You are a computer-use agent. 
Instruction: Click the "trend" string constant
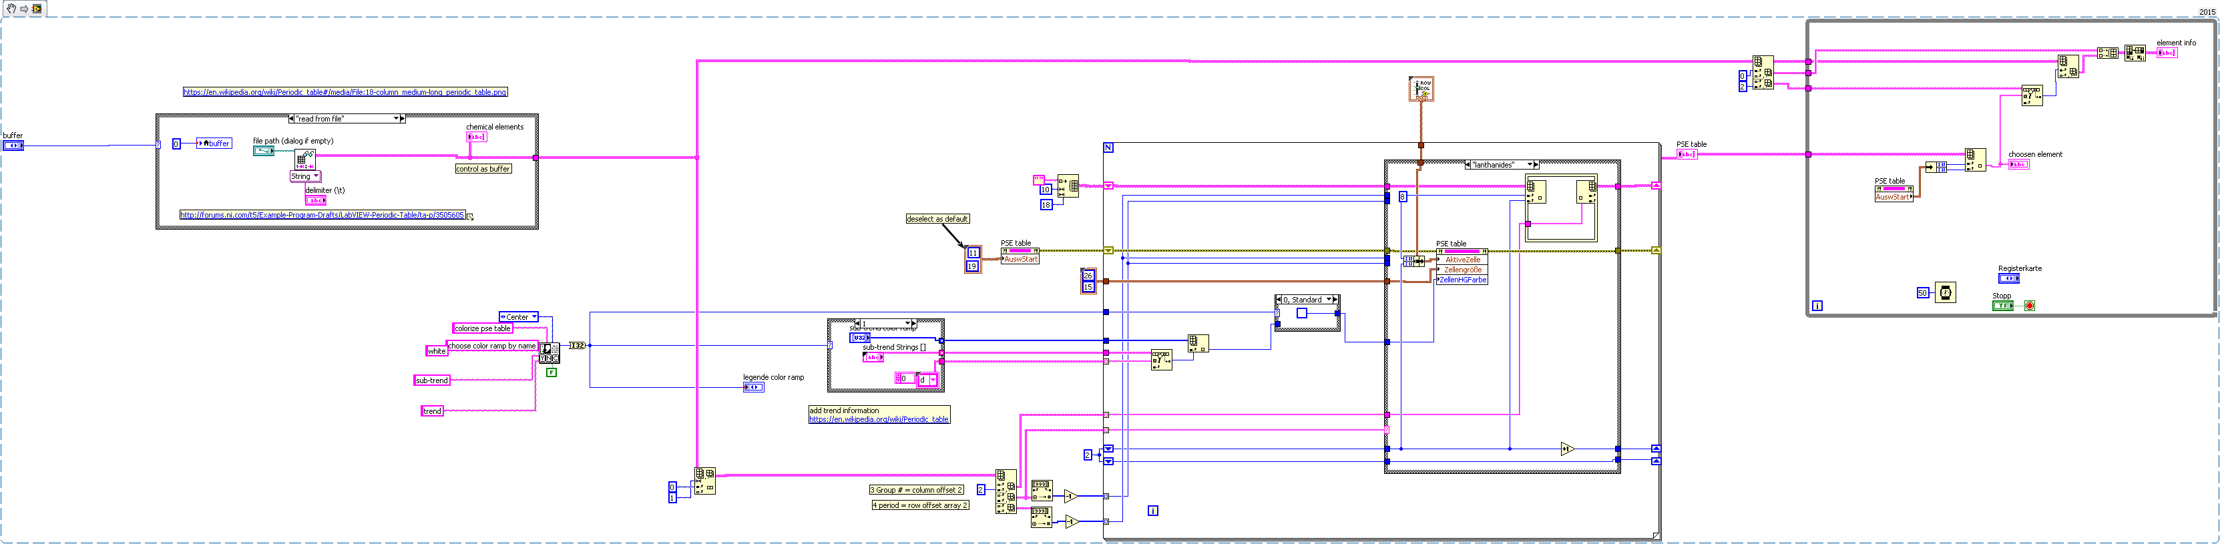433,411
